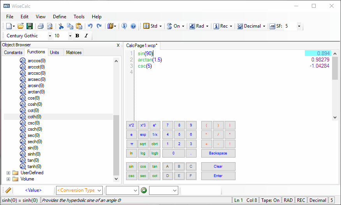Click the Object Browser scrollbar thumb
The height and width of the screenshot is (205, 341).
pos(116,145)
